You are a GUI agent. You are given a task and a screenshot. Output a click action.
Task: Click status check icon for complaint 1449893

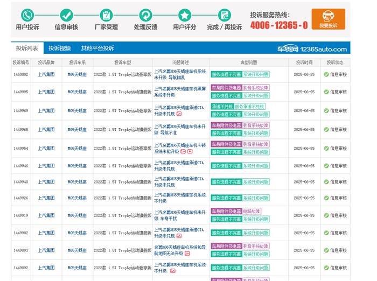click(326, 250)
